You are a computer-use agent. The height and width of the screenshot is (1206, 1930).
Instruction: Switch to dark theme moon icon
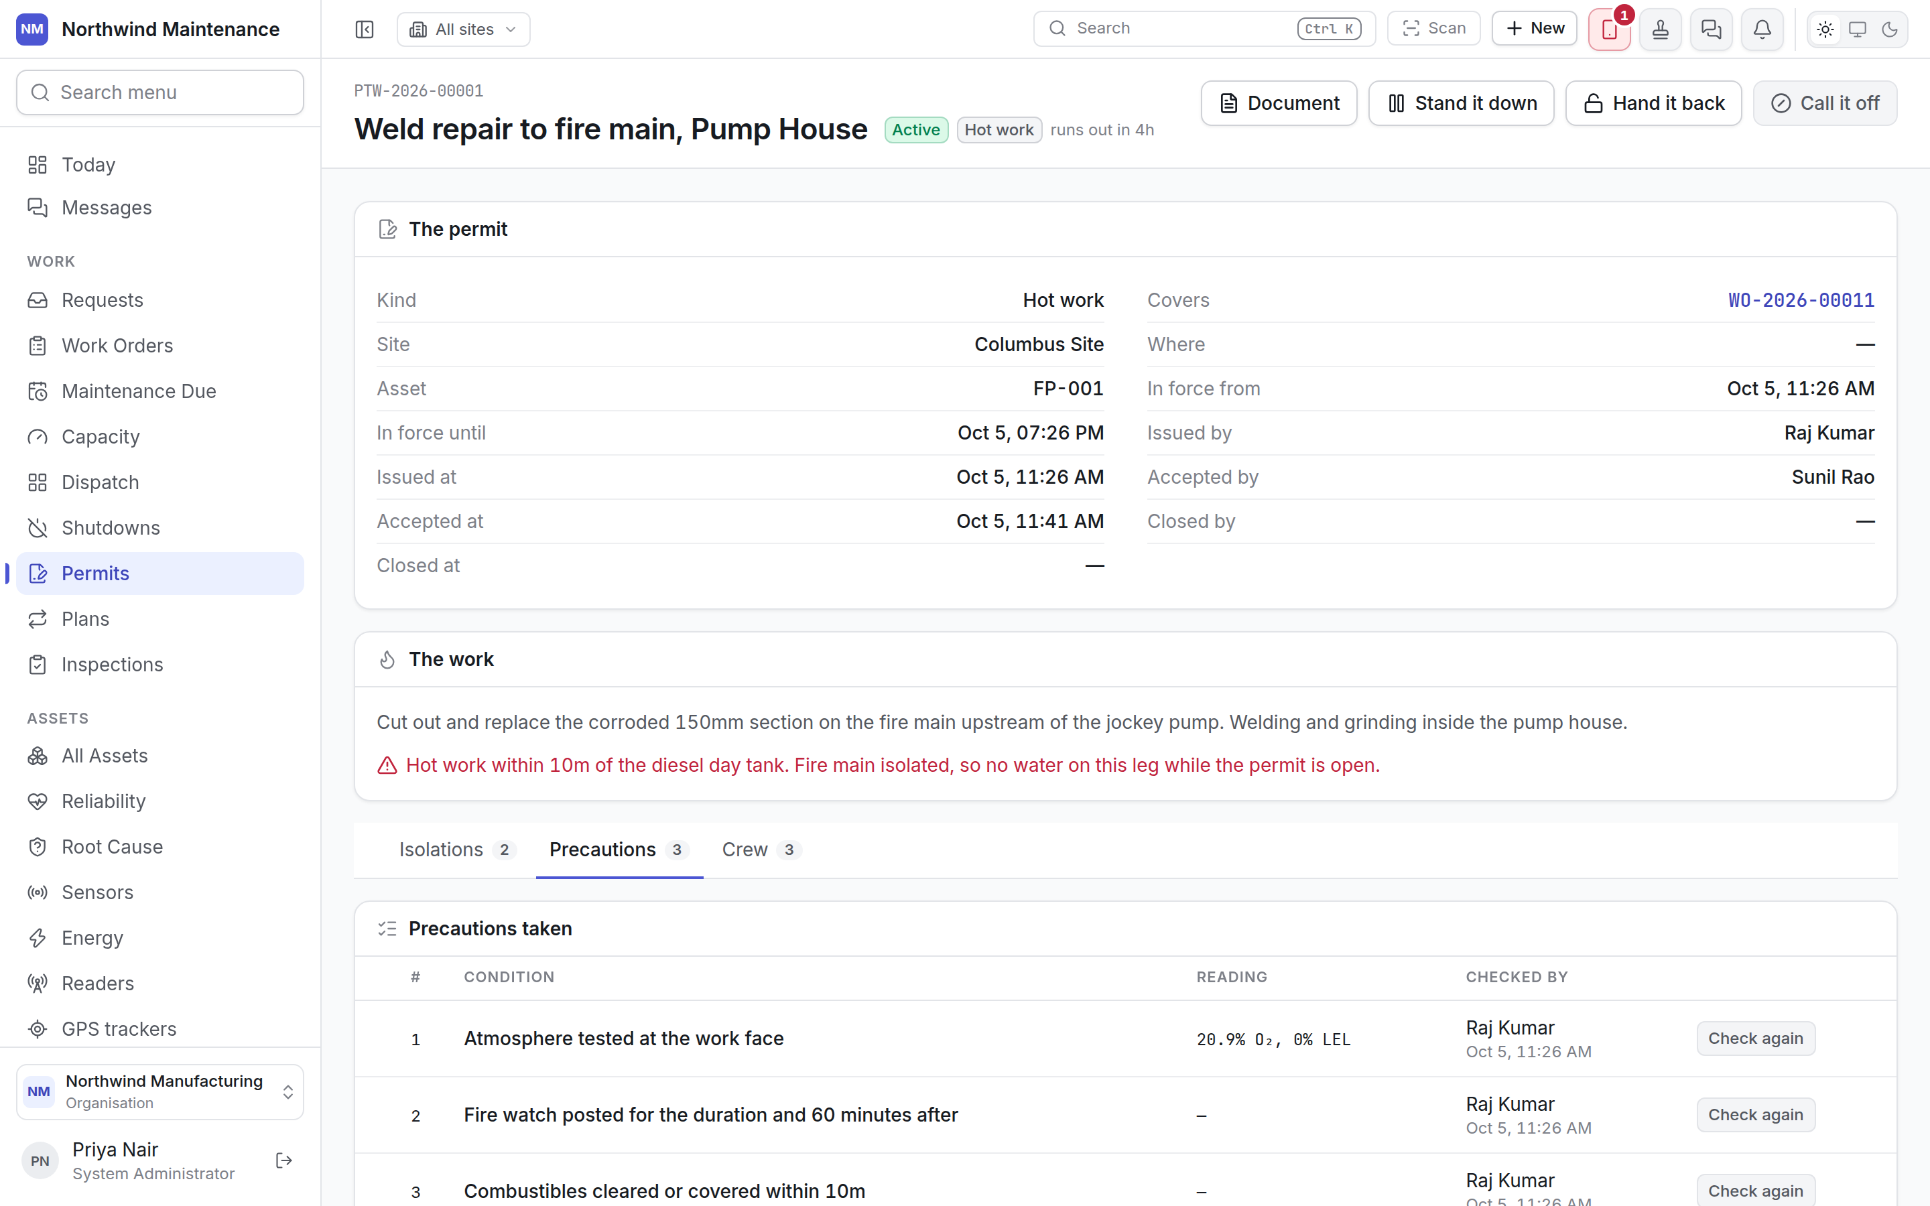[x=1889, y=29]
